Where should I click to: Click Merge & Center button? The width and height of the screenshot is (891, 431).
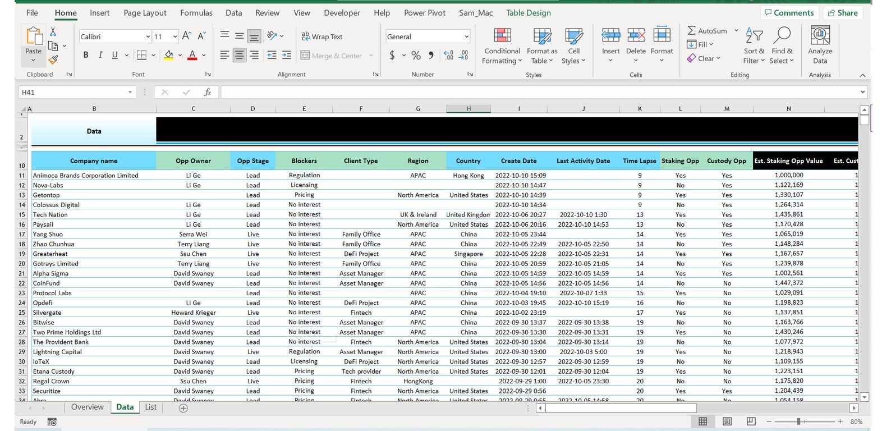tap(332, 56)
